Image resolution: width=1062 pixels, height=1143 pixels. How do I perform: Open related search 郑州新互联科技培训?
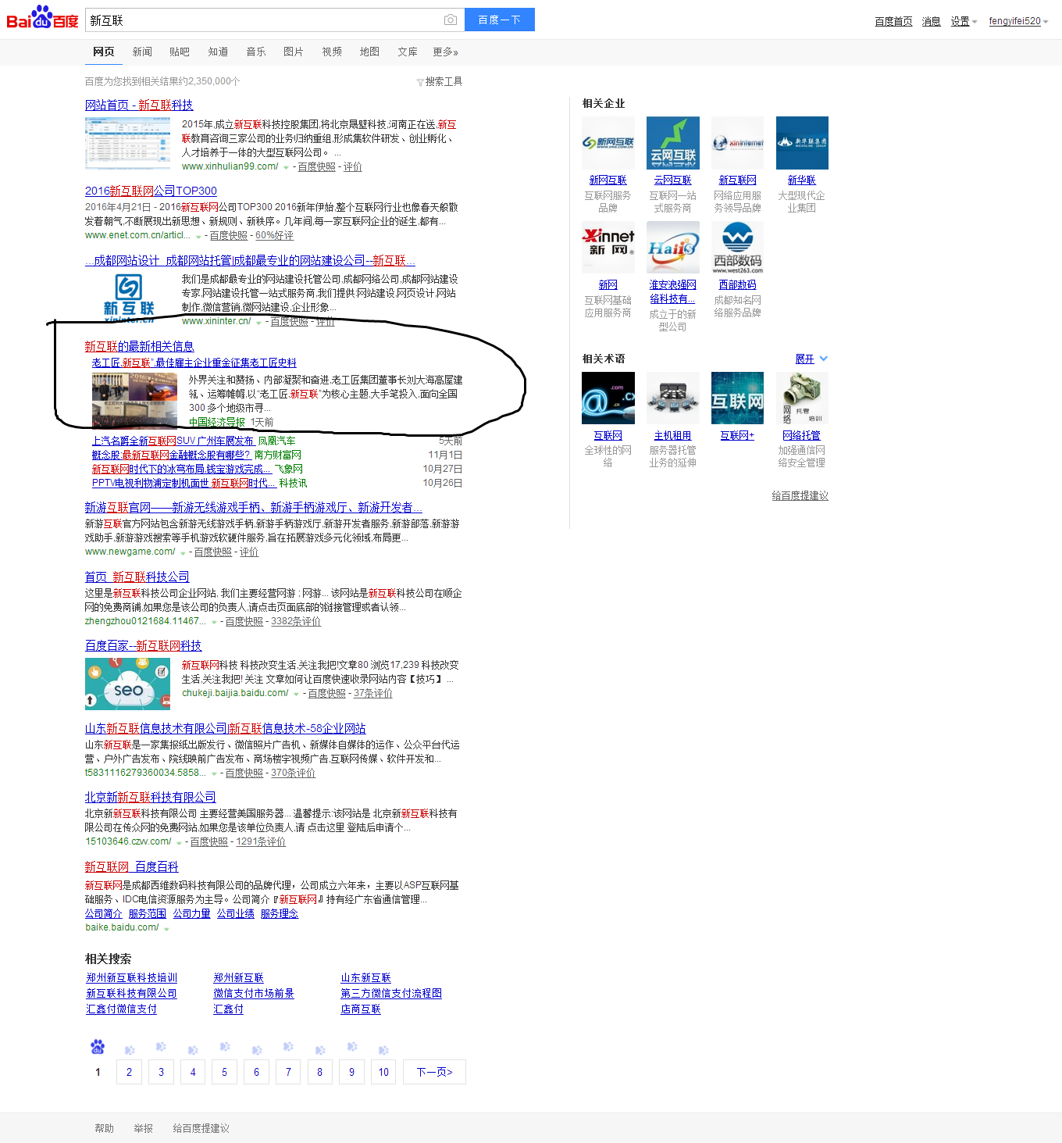point(131,977)
